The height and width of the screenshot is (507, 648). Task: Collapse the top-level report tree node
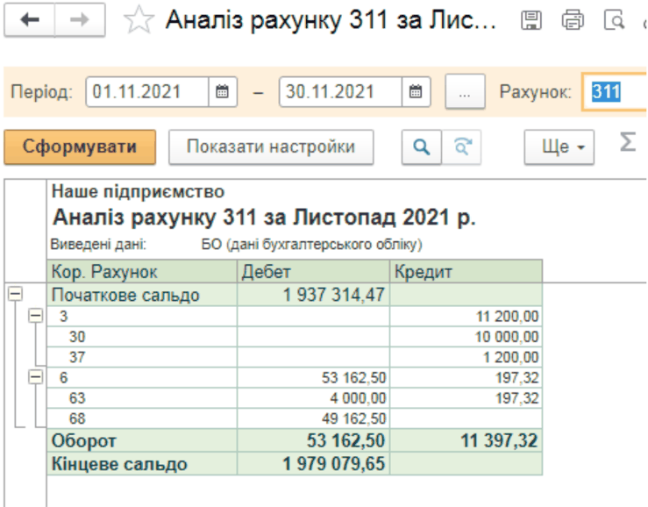pyautogui.click(x=14, y=296)
